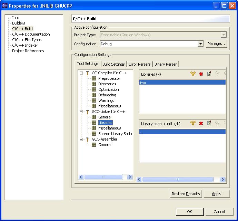238x221 pixels.
Task: Confirm with the OK button
Action: tap(190, 212)
